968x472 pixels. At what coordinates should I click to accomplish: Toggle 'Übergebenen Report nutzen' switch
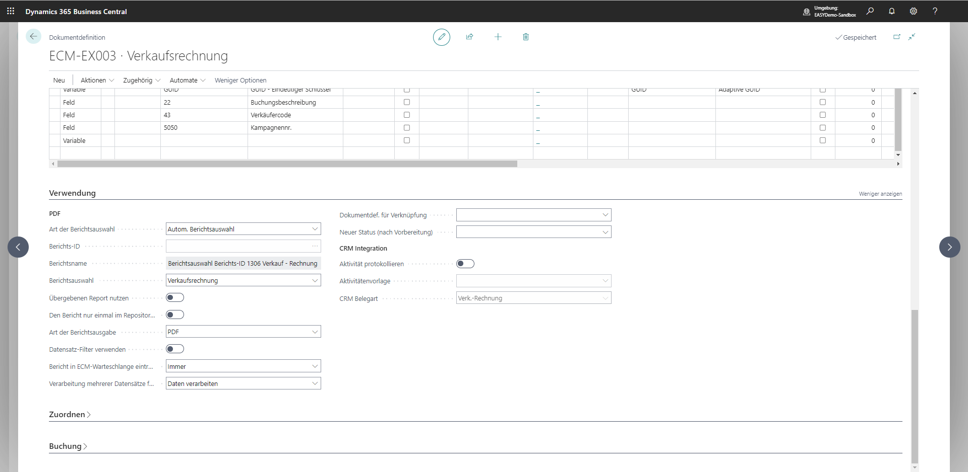point(175,297)
